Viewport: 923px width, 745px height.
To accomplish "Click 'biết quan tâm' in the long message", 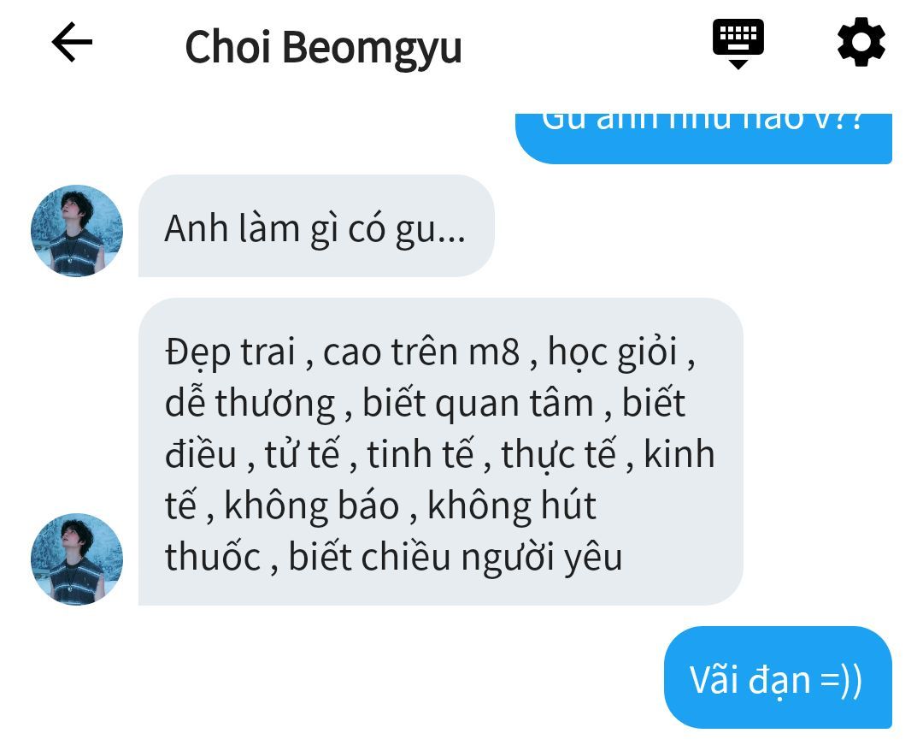I will 478,404.
